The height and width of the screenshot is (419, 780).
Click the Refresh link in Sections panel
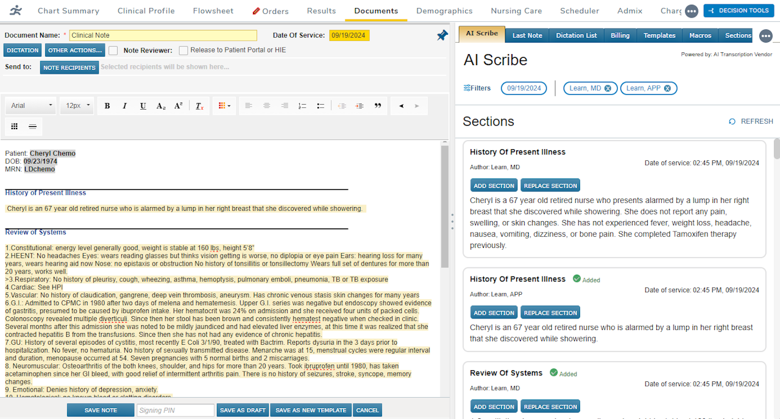(x=750, y=121)
